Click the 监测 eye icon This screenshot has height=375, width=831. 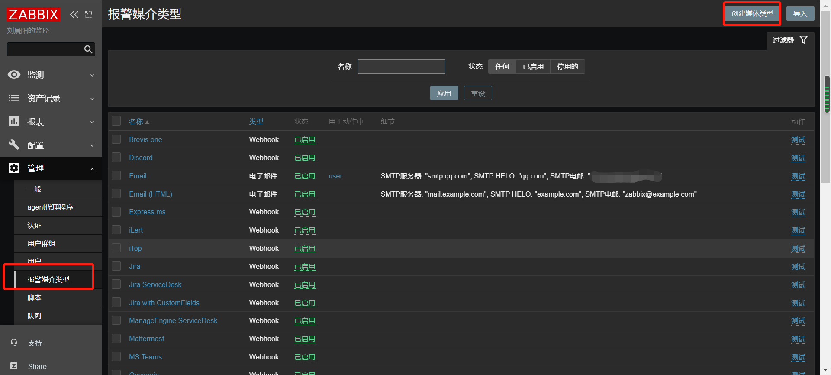pyautogui.click(x=14, y=75)
